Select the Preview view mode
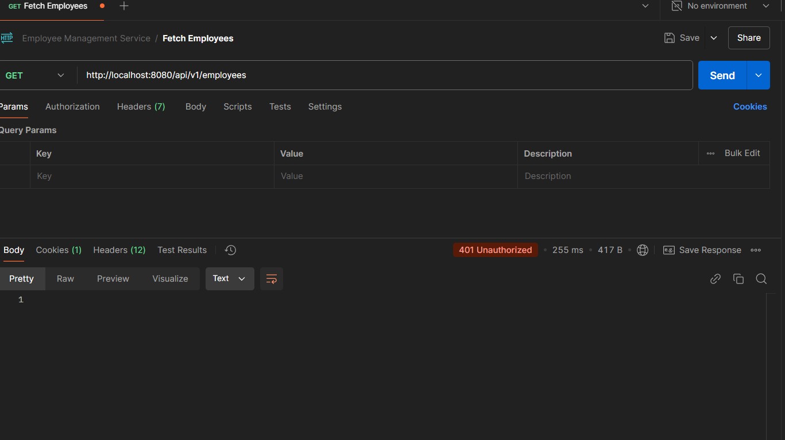This screenshot has width=785, height=440. click(x=113, y=279)
